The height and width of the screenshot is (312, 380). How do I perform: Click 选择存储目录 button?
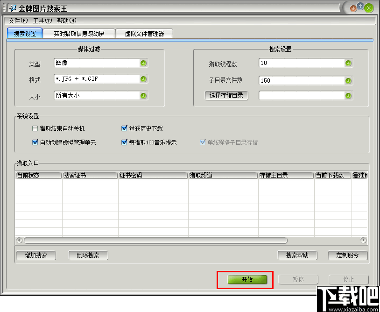[x=226, y=96]
